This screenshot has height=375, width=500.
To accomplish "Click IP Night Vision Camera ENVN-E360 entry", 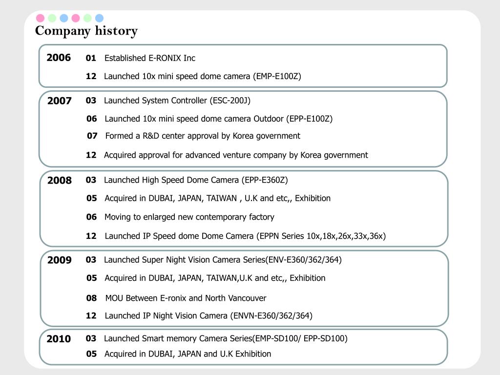I will click(x=208, y=316).
